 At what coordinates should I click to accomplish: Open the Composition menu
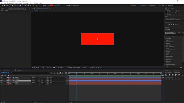pyautogui.click(x=10, y=3)
